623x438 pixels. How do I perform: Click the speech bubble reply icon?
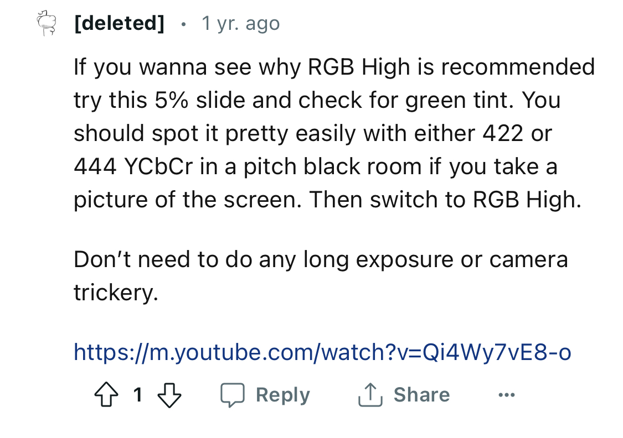(x=233, y=395)
